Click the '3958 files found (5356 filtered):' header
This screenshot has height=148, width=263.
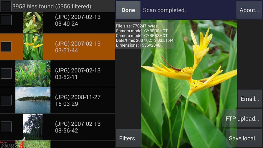52,6
